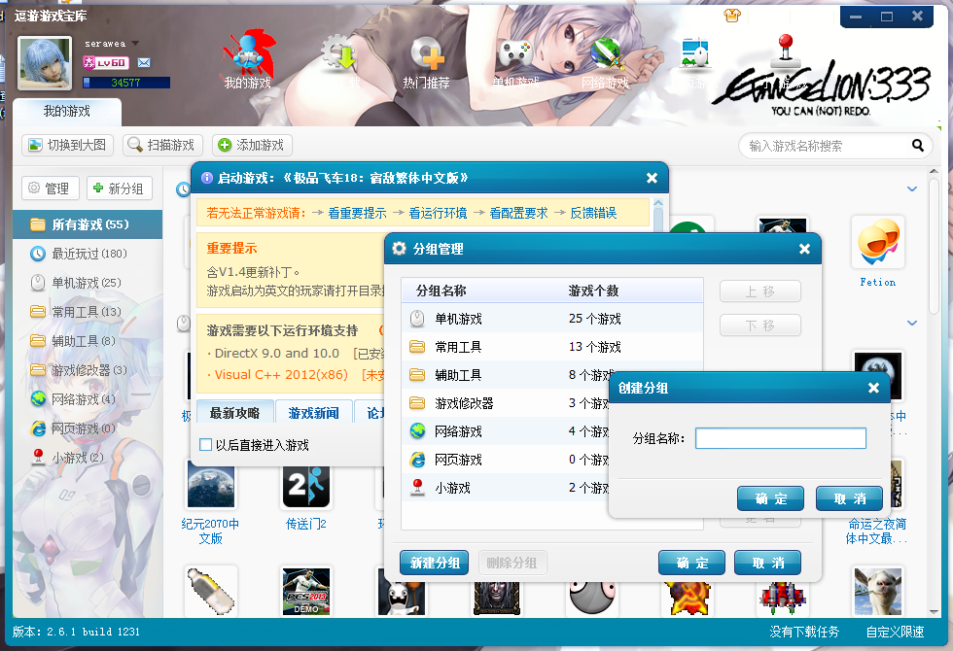Select 网络游戏 (4) sidebar group

click(88, 399)
